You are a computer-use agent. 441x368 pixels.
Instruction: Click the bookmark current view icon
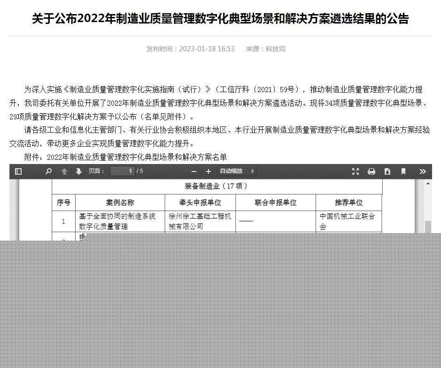403,172
